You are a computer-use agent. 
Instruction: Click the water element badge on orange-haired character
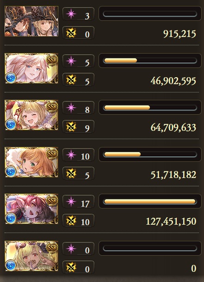click(x=11, y=171)
